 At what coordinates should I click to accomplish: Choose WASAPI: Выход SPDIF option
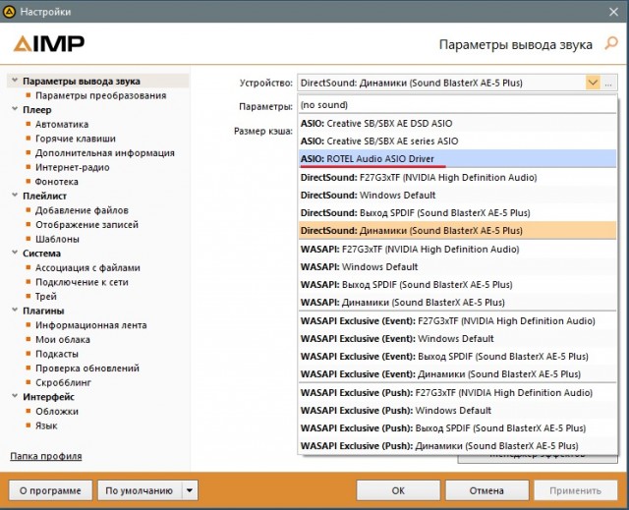pos(457,285)
